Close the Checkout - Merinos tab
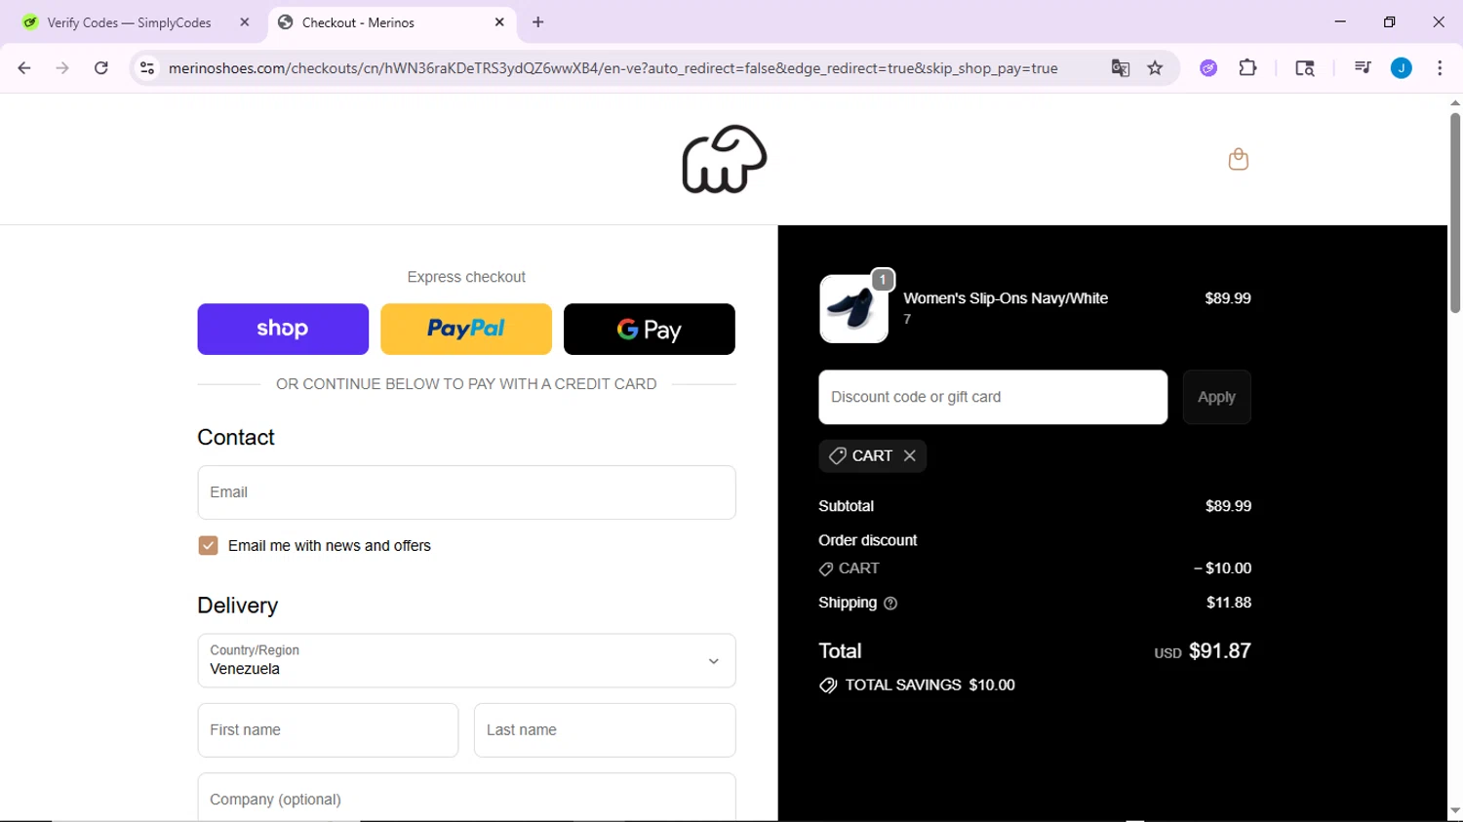The width and height of the screenshot is (1463, 822). [499, 22]
